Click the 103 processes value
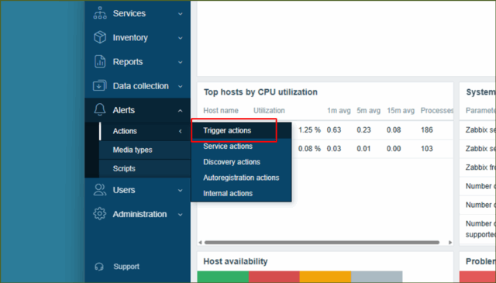 click(x=427, y=148)
